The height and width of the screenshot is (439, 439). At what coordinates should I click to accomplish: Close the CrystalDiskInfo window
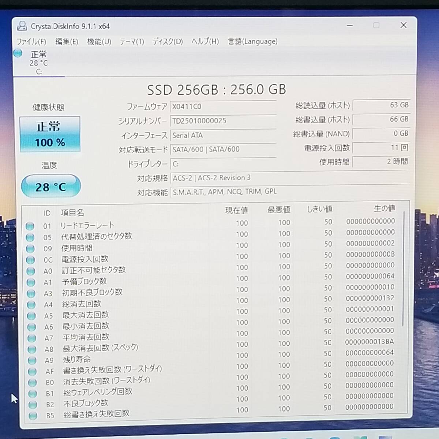coord(404,25)
